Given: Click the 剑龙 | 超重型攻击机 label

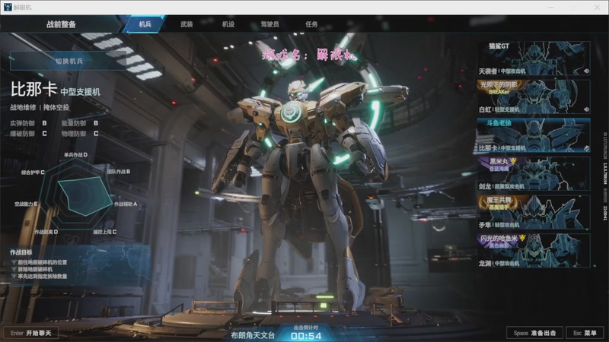Looking at the screenshot, I should pos(502,186).
